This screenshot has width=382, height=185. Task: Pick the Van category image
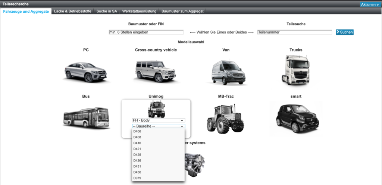[x=225, y=71]
